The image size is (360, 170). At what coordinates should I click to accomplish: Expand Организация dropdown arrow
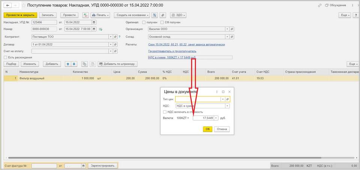[x=227, y=29]
